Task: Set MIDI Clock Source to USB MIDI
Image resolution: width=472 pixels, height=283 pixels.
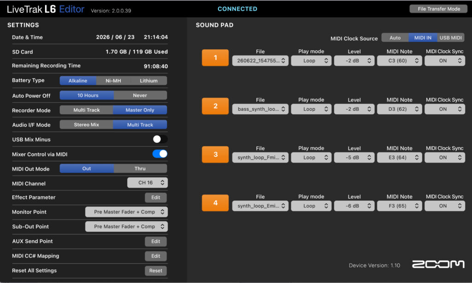Action: 450,38
